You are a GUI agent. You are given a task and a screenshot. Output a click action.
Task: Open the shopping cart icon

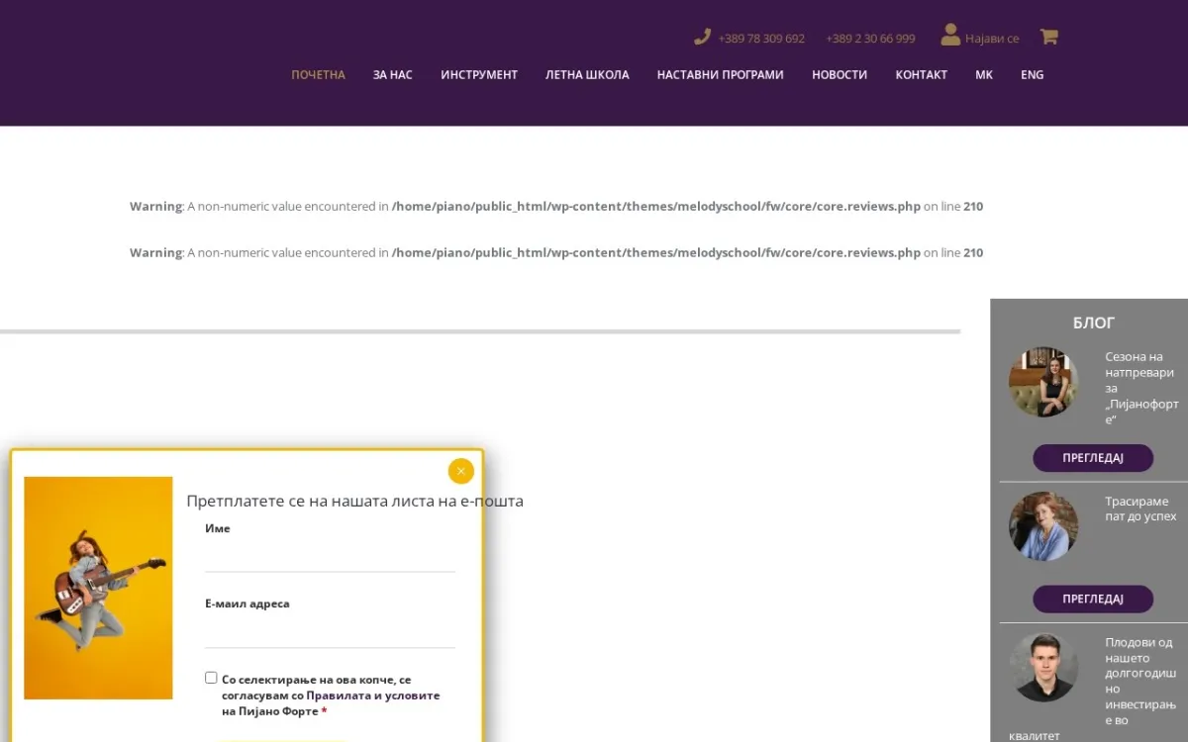tap(1049, 37)
